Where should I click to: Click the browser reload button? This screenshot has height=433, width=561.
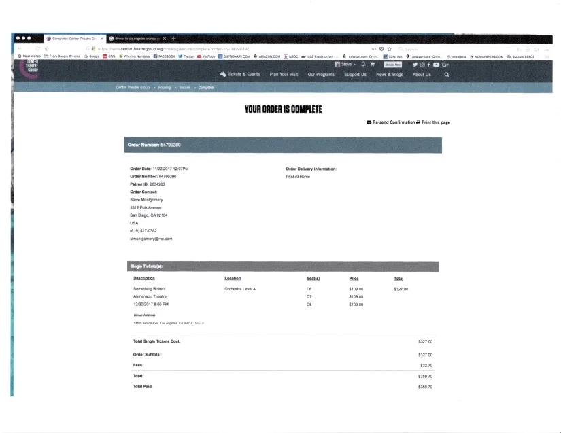pyautogui.click(x=37, y=49)
